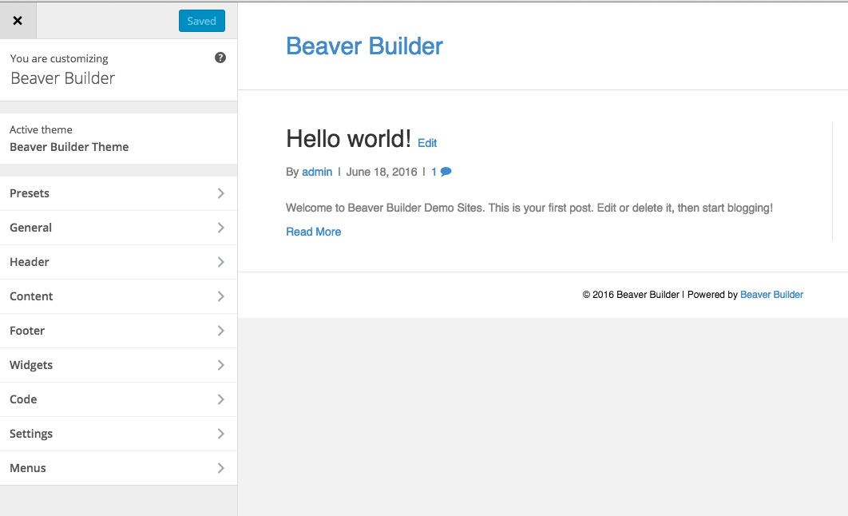Image resolution: width=848 pixels, height=516 pixels.
Task: Open the Footer section
Action: coord(118,331)
